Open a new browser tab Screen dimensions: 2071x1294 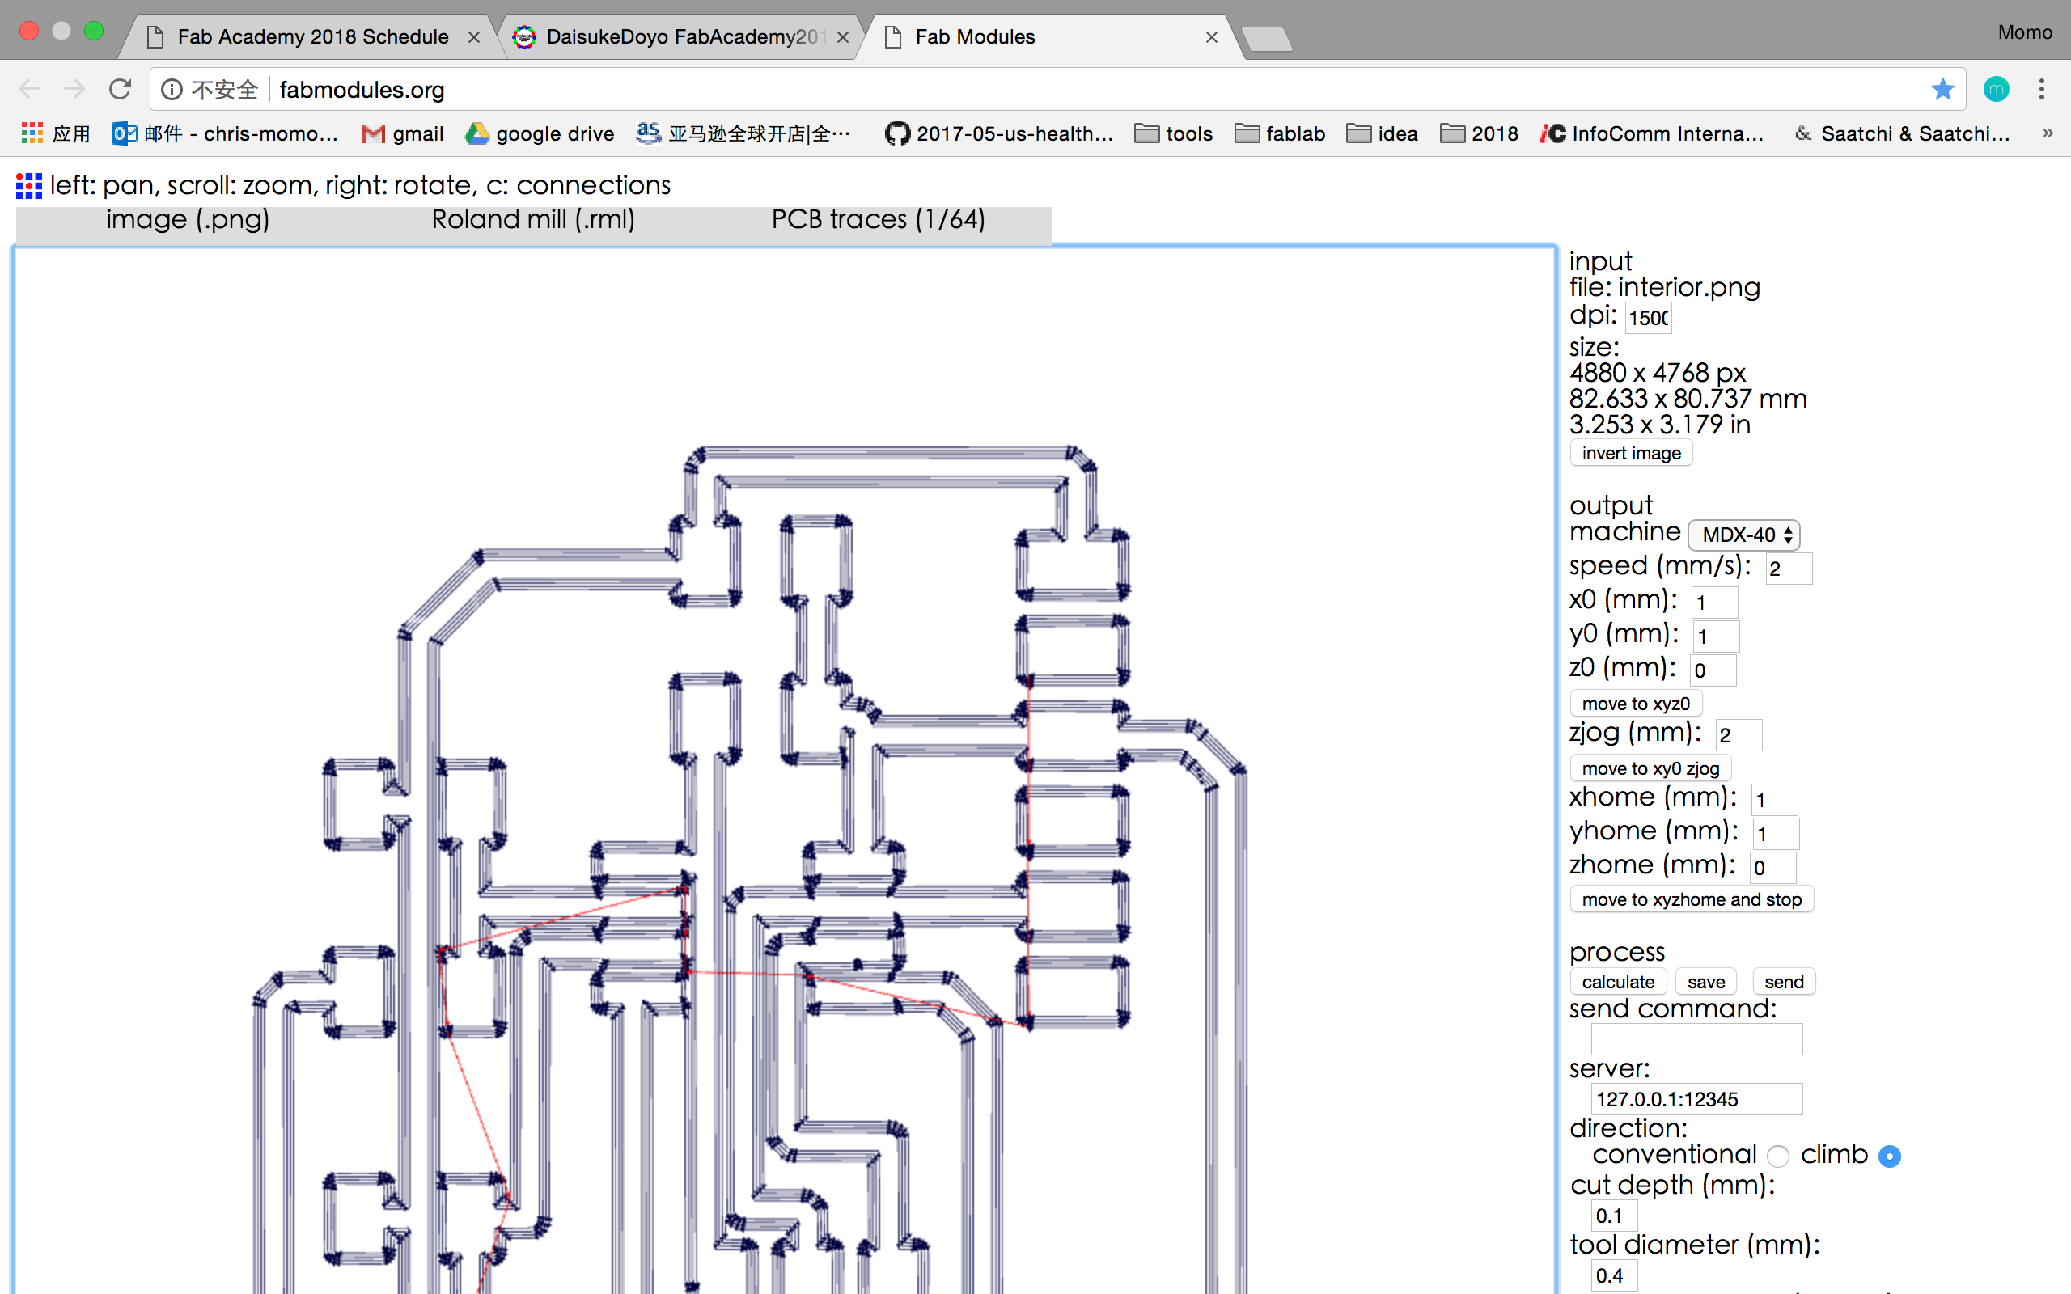click(1268, 39)
